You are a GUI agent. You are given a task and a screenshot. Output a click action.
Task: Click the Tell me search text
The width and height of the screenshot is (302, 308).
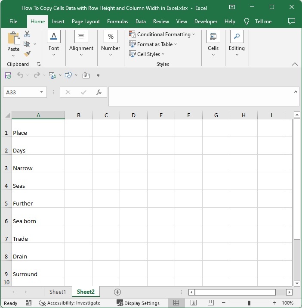[x=263, y=22]
